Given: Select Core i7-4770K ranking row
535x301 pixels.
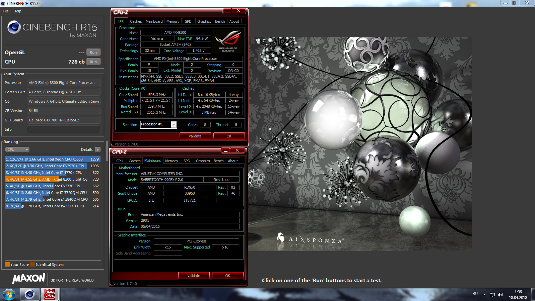Looking at the screenshot, I should pos(52,173).
